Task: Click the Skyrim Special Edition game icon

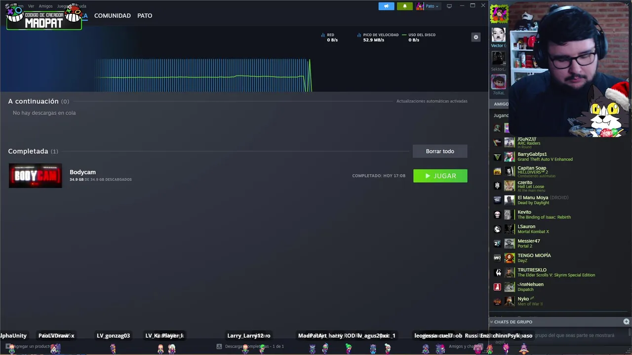Action: tap(497, 273)
